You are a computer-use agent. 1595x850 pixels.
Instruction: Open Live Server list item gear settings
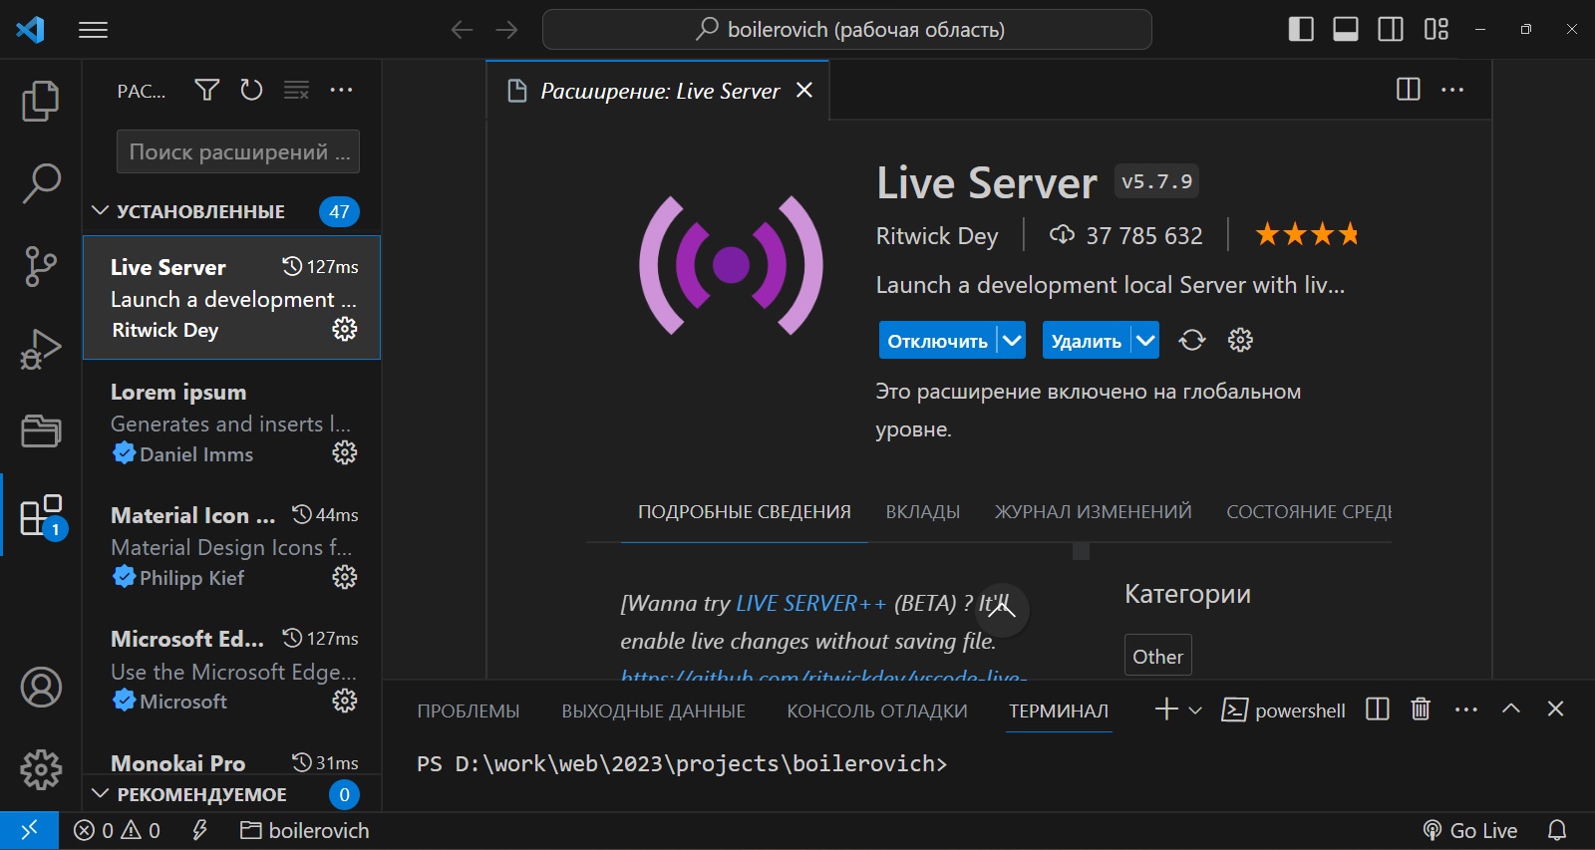click(345, 329)
